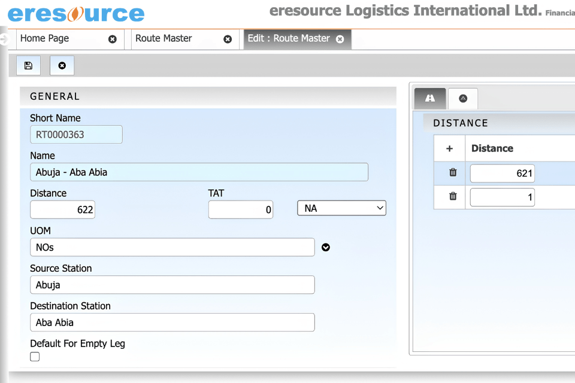Click the Destination Station field Aba Abia

click(172, 323)
